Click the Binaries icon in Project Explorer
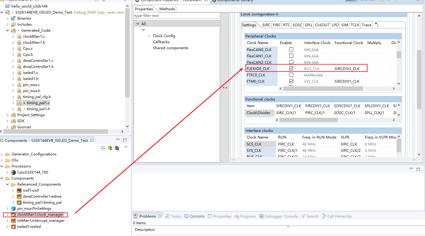Screen dimensions: 425x236 tap(13, 18)
